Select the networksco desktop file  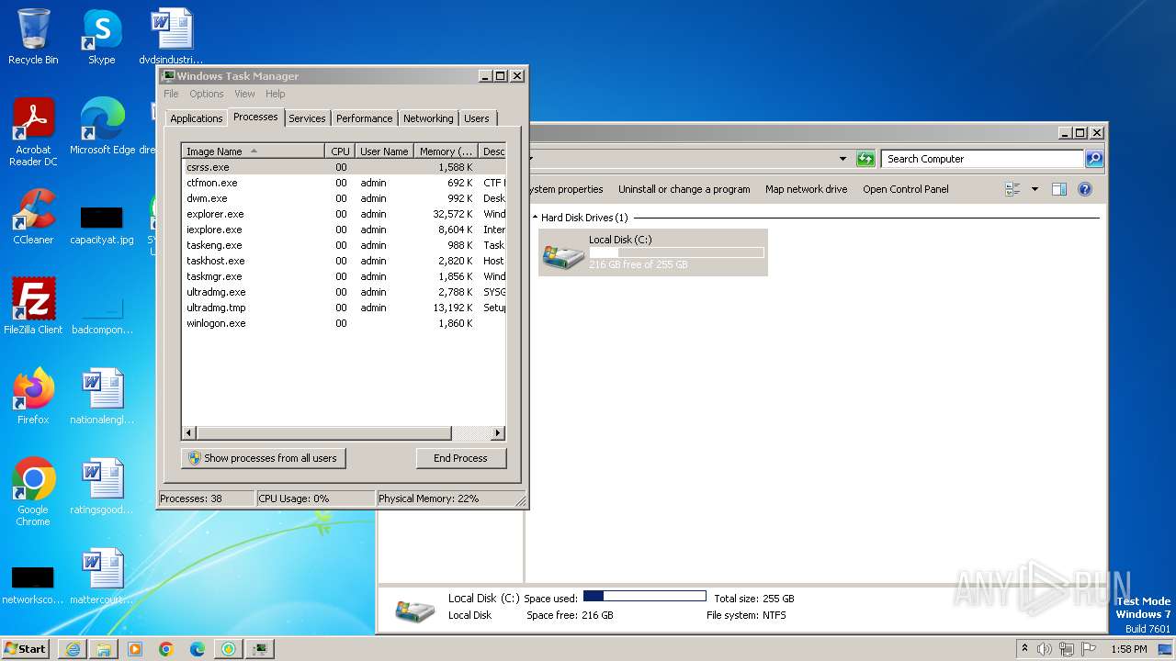33,584
